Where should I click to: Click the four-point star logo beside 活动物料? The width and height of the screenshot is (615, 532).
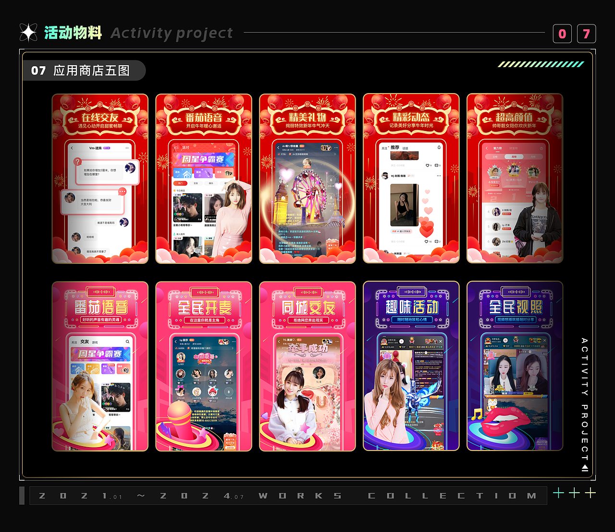[x=28, y=33]
